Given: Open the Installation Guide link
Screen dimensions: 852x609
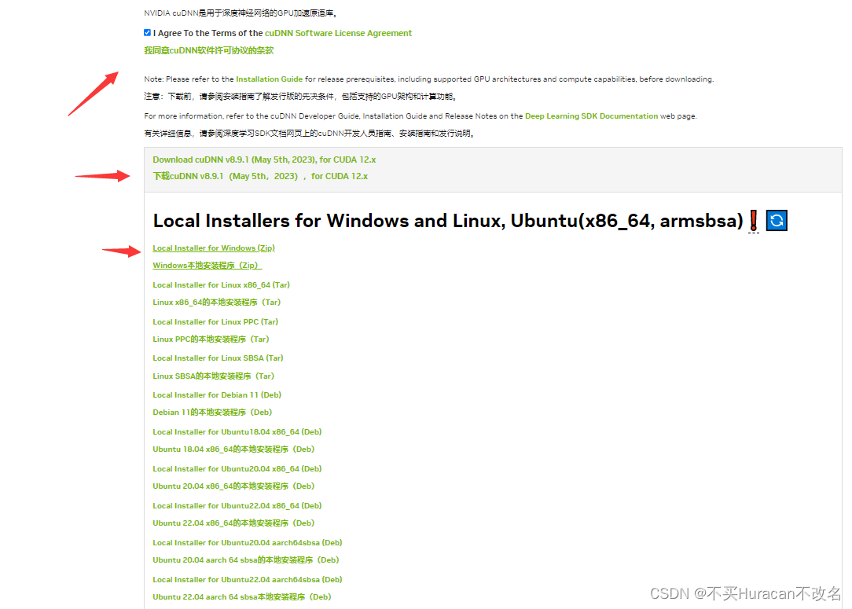Looking at the screenshot, I should tap(269, 79).
